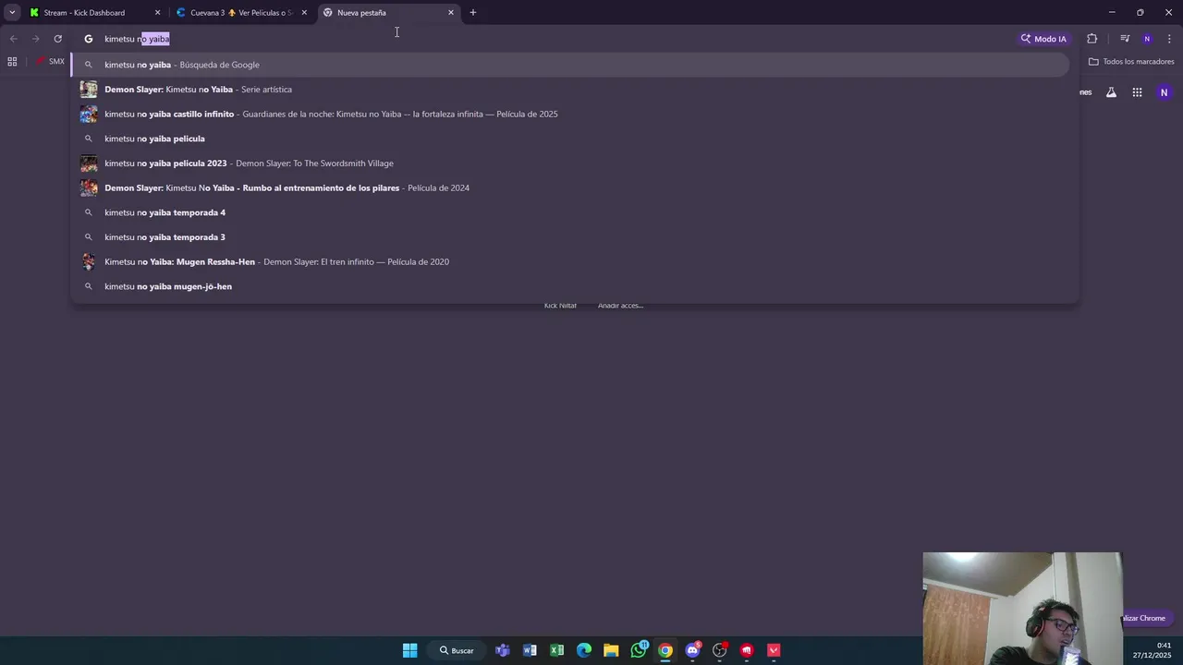Click the Google account avatar N on page
This screenshot has width=1183, height=665.
point(1164,92)
